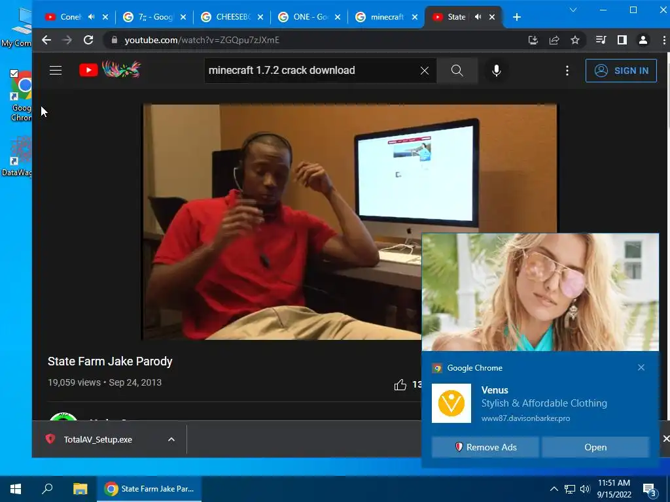View site info via the lock icon
This screenshot has width=670, height=502.
click(114, 40)
